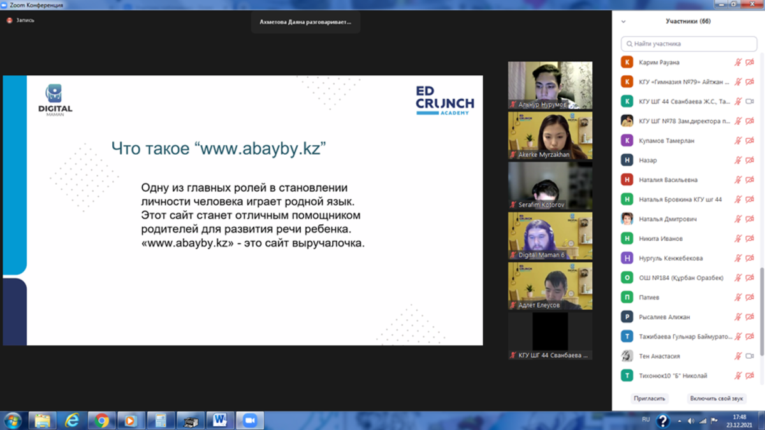Toggle your microphone with Включить свой звук

tap(717, 398)
